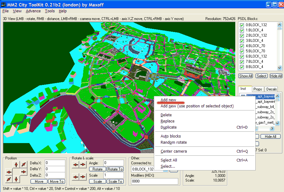284x192 pixels.
Task: Choose Add new from the context menu
Action: 168,100
